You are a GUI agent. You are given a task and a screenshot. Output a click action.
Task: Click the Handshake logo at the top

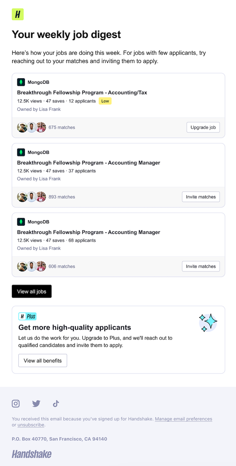[17, 14]
